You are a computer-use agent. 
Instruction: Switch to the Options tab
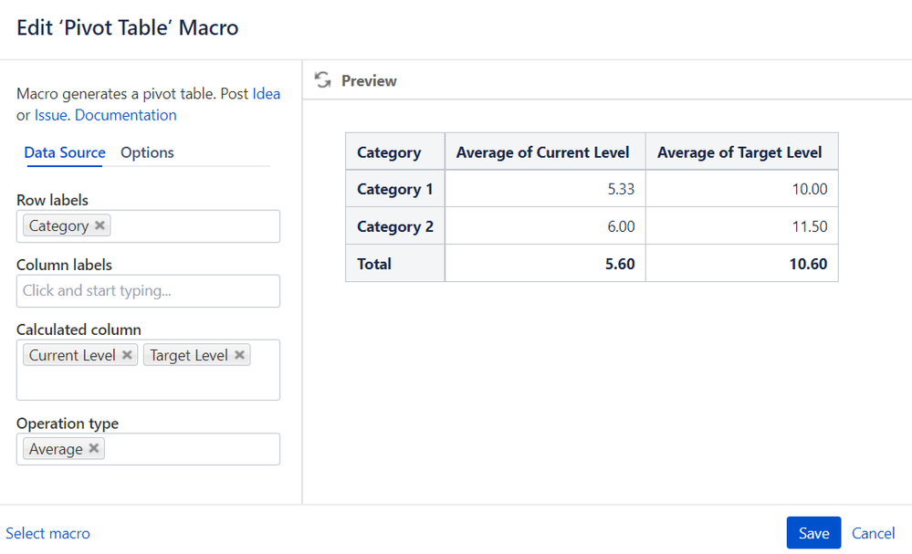point(147,152)
